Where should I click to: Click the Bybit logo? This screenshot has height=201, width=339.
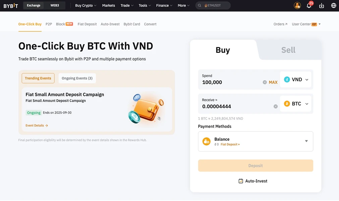(x=11, y=6)
